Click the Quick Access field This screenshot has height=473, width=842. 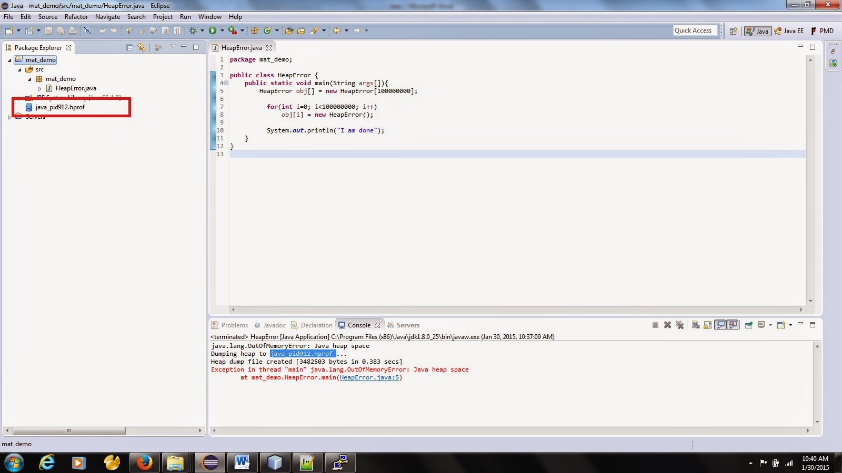695,30
